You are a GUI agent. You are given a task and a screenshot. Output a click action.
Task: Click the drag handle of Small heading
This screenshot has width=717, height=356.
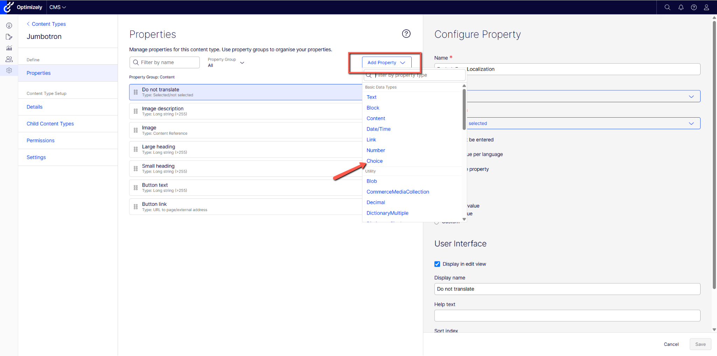pos(136,168)
